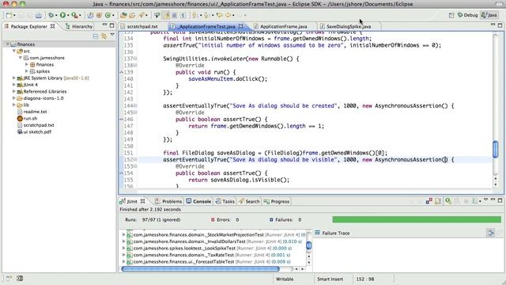This screenshot has height=285, width=506.
Task: Select the ApplicationFrame.java editor tab
Action: [284, 26]
